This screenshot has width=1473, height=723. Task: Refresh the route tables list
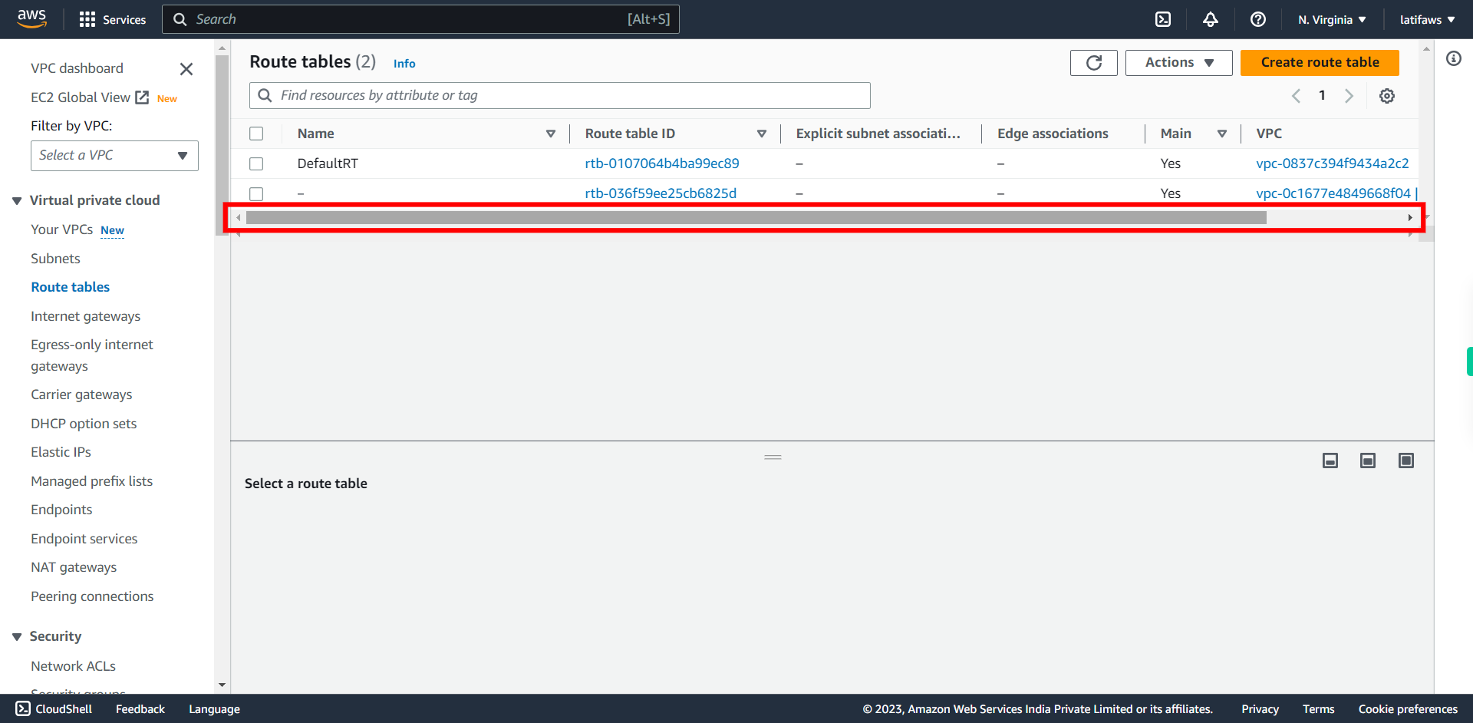(x=1094, y=63)
